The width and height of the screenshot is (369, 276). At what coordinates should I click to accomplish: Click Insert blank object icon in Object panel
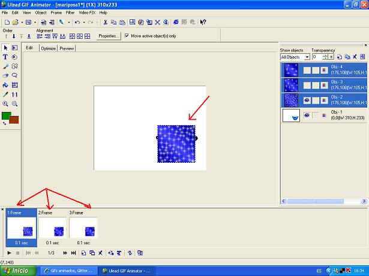(x=340, y=57)
